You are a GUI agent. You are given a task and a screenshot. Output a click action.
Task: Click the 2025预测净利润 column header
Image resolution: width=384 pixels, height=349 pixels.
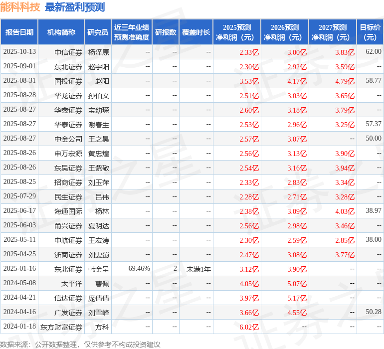[237, 32]
